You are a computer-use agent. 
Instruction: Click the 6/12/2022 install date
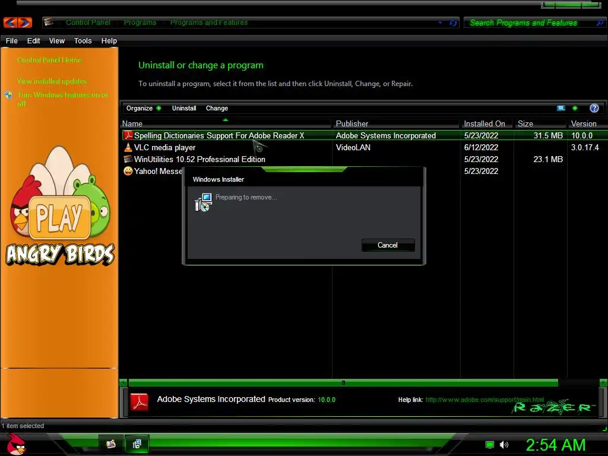pos(481,147)
